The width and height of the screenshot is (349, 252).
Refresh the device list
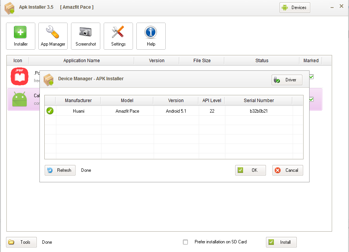point(60,170)
